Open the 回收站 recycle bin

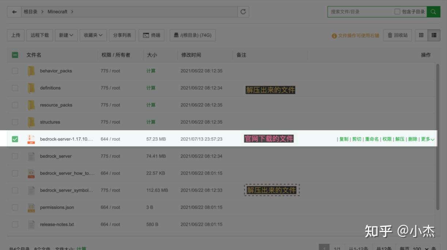click(397, 35)
